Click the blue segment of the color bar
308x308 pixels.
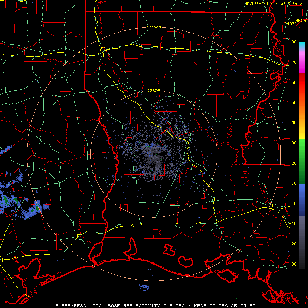point(302,200)
